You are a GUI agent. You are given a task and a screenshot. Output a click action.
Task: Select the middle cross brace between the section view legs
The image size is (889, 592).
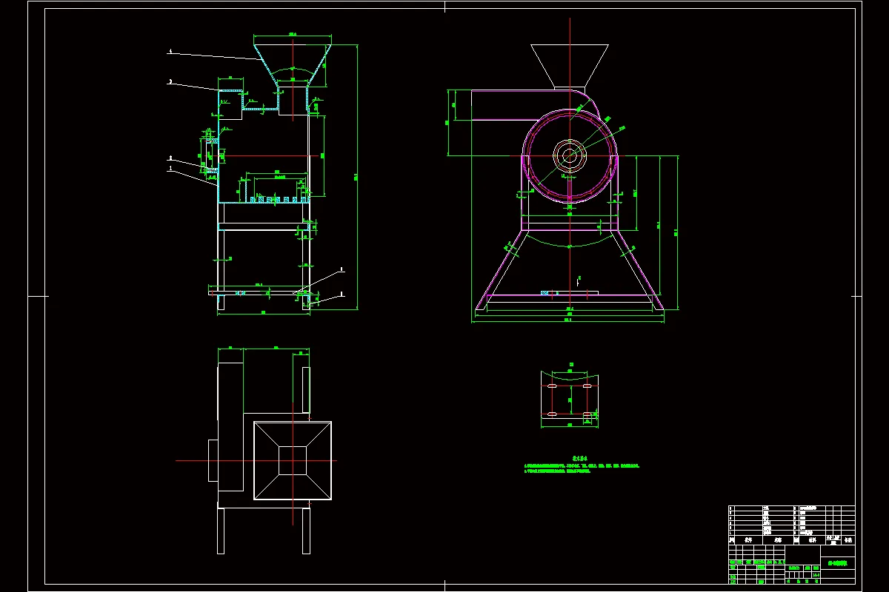[x=264, y=227]
